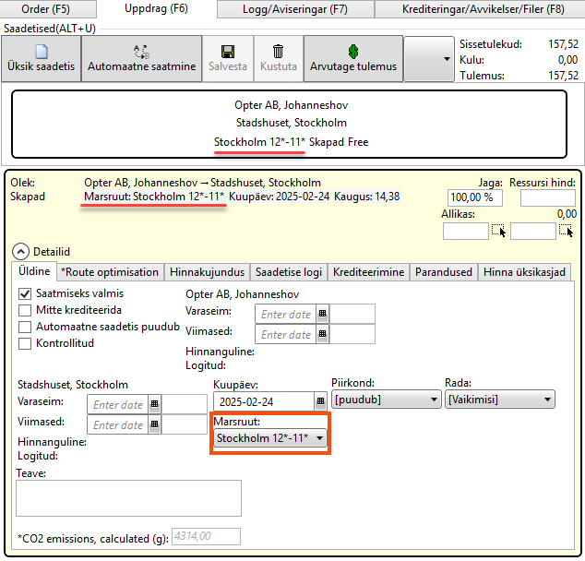585x561 pixels.
Task: Open calendar for Opter AB Varaseim date
Action: pos(322,315)
